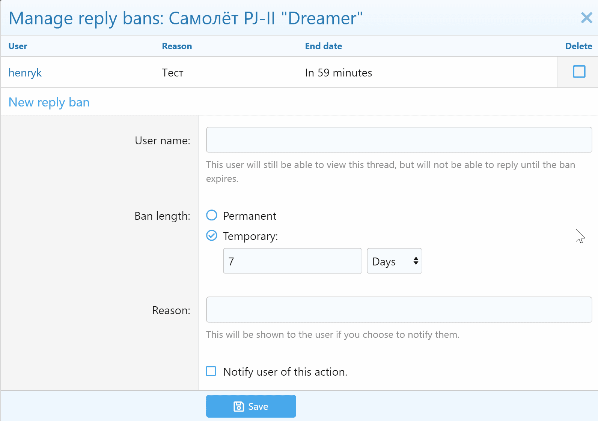The width and height of the screenshot is (598, 421).
Task: Tick the Delete checkbox for henryk
Action: coord(579,72)
